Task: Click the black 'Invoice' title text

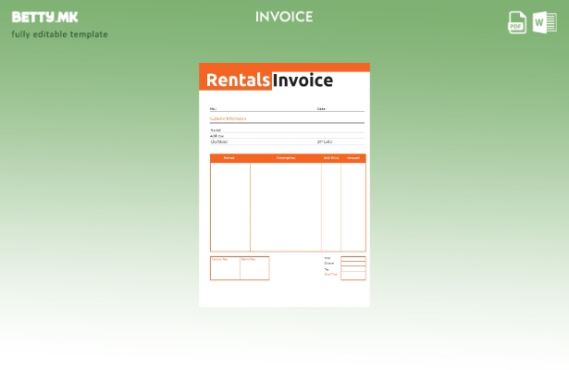Action: click(x=303, y=80)
